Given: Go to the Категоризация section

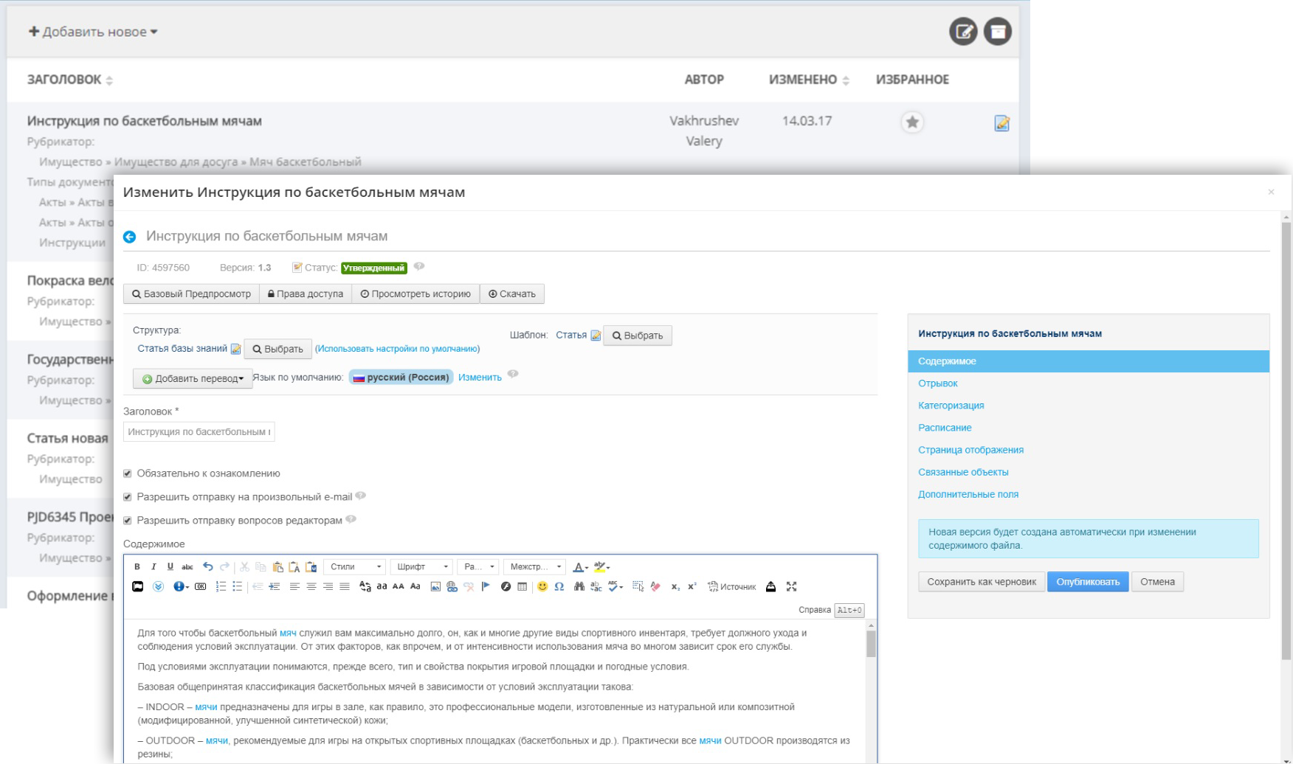Looking at the screenshot, I should click(x=951, y=406).
